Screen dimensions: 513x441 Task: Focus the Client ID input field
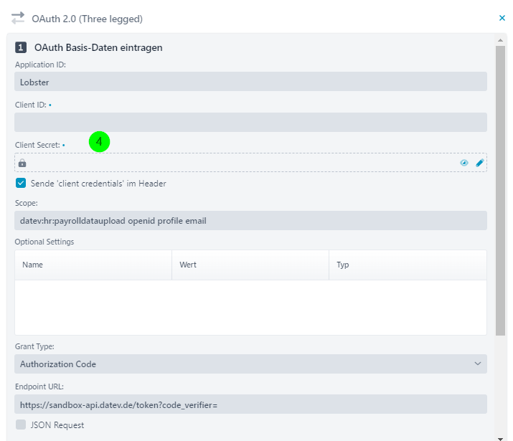coord(250,123)
